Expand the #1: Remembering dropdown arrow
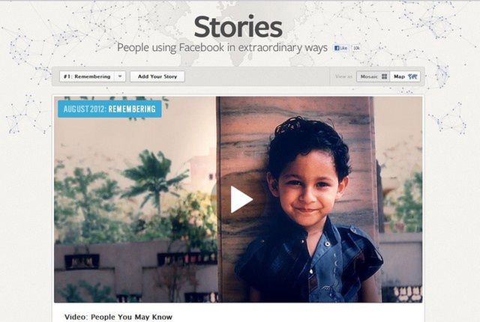This screenshot has width=480, height=322. pos(120,76)
